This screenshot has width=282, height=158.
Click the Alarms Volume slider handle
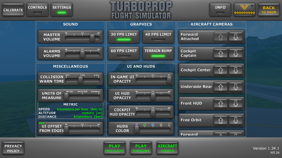(83, 54)
